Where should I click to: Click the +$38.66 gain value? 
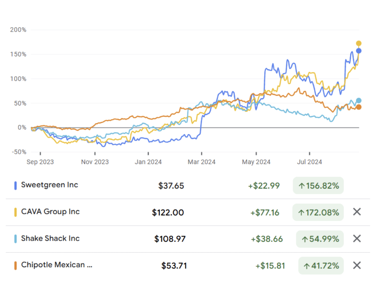click(266, 239)
